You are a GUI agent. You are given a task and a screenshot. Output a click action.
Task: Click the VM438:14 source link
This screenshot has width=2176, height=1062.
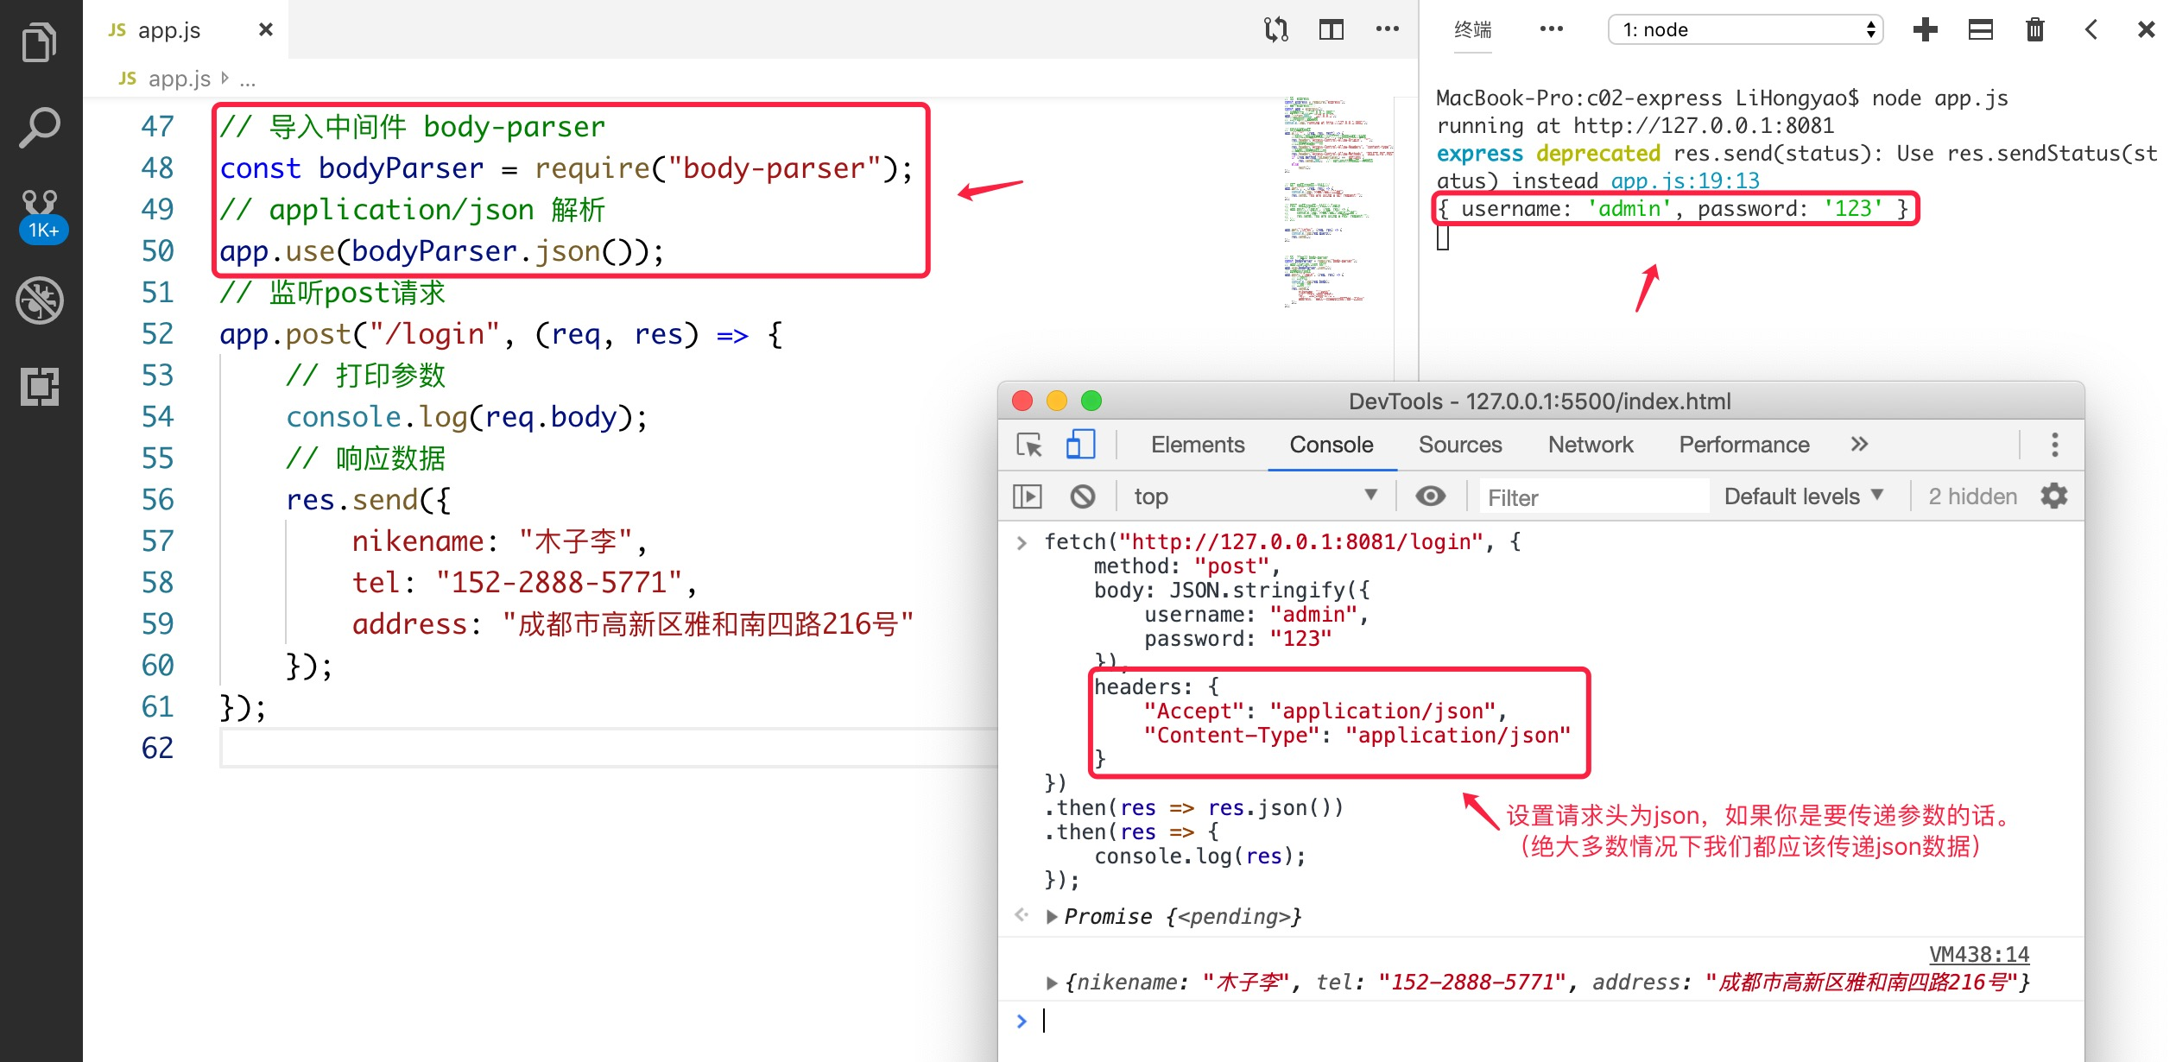click(1978, 954)
